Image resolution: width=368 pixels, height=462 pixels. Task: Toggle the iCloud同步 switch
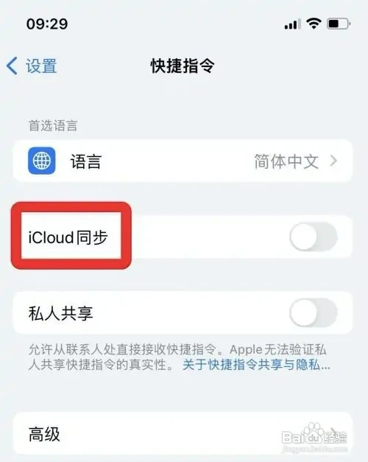coord(314,237)
